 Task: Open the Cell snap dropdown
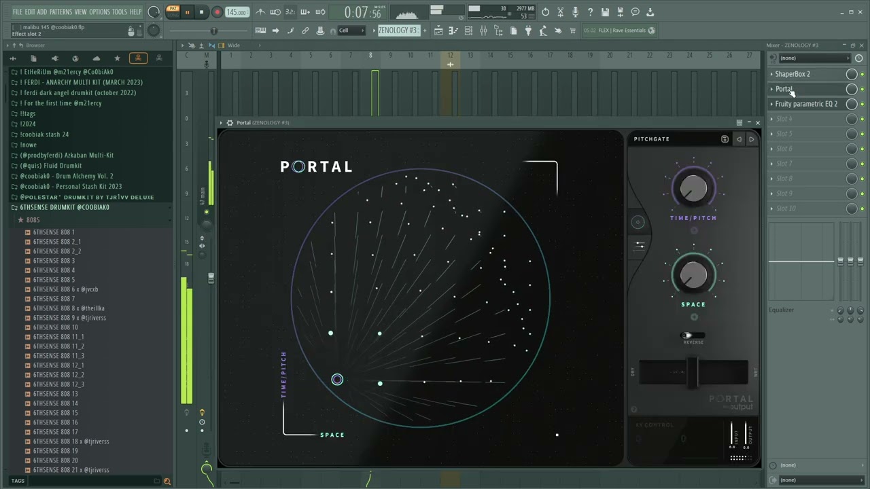pos(352,31)
